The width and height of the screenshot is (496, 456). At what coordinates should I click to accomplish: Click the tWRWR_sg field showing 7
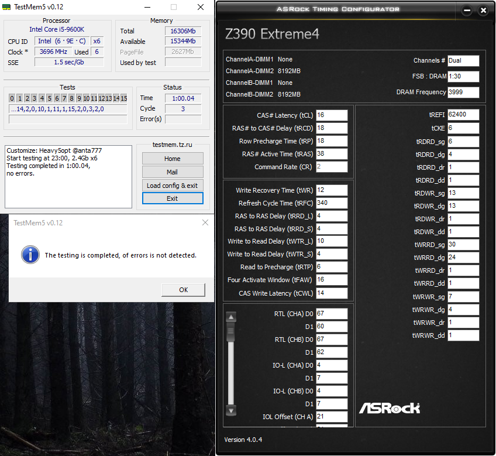(x=463, y=297)
